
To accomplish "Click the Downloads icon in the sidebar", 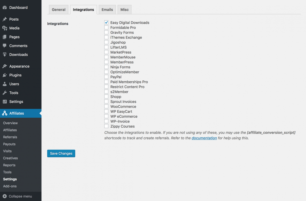I will [5, 54].
